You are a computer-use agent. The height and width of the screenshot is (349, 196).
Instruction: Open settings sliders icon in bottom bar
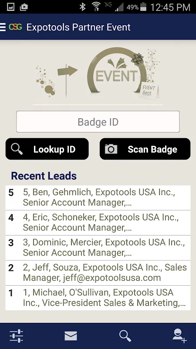tap(16, 336)
